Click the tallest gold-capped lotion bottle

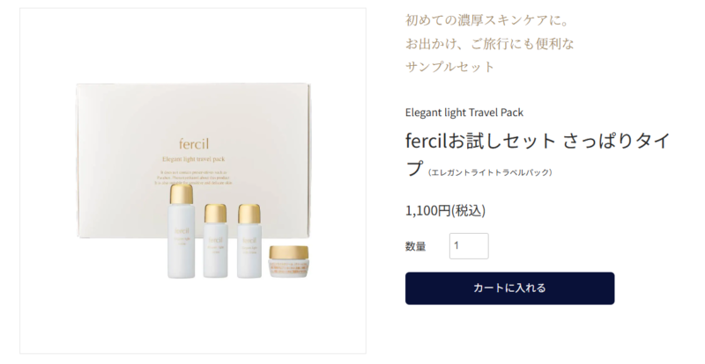tap(182, 231)
